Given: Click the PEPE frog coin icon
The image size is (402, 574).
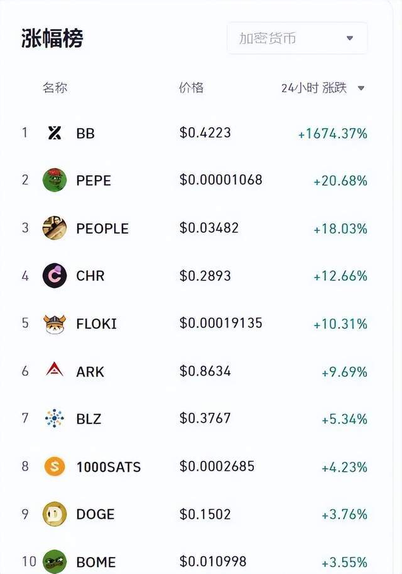Looking at the screenshot, I should (x=55, y=180).
